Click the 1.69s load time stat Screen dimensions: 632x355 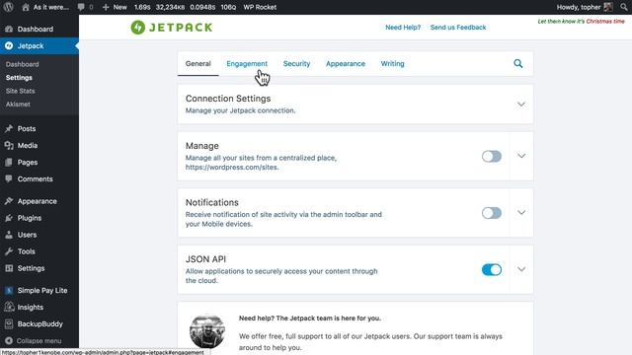tap(142, 7)
